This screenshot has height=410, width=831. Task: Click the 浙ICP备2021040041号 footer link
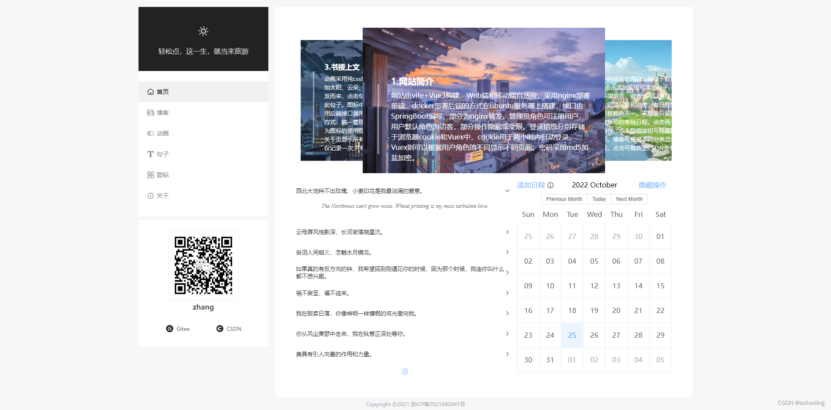click(x=438, y=404)
